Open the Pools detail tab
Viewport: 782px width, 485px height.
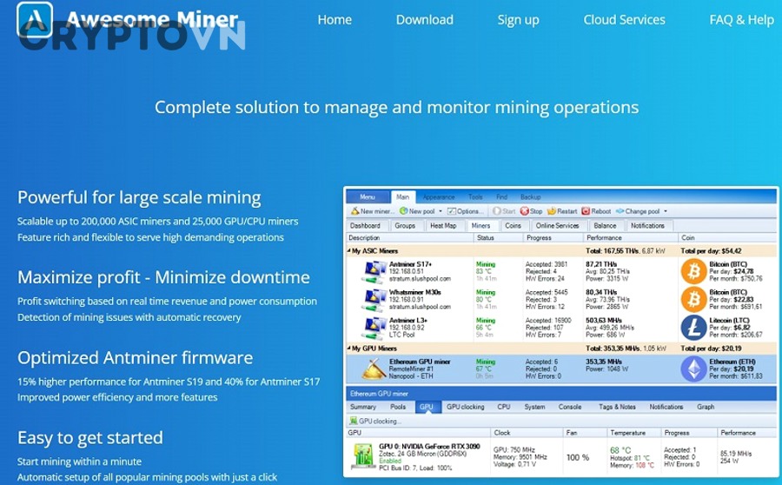click(398, 407)
